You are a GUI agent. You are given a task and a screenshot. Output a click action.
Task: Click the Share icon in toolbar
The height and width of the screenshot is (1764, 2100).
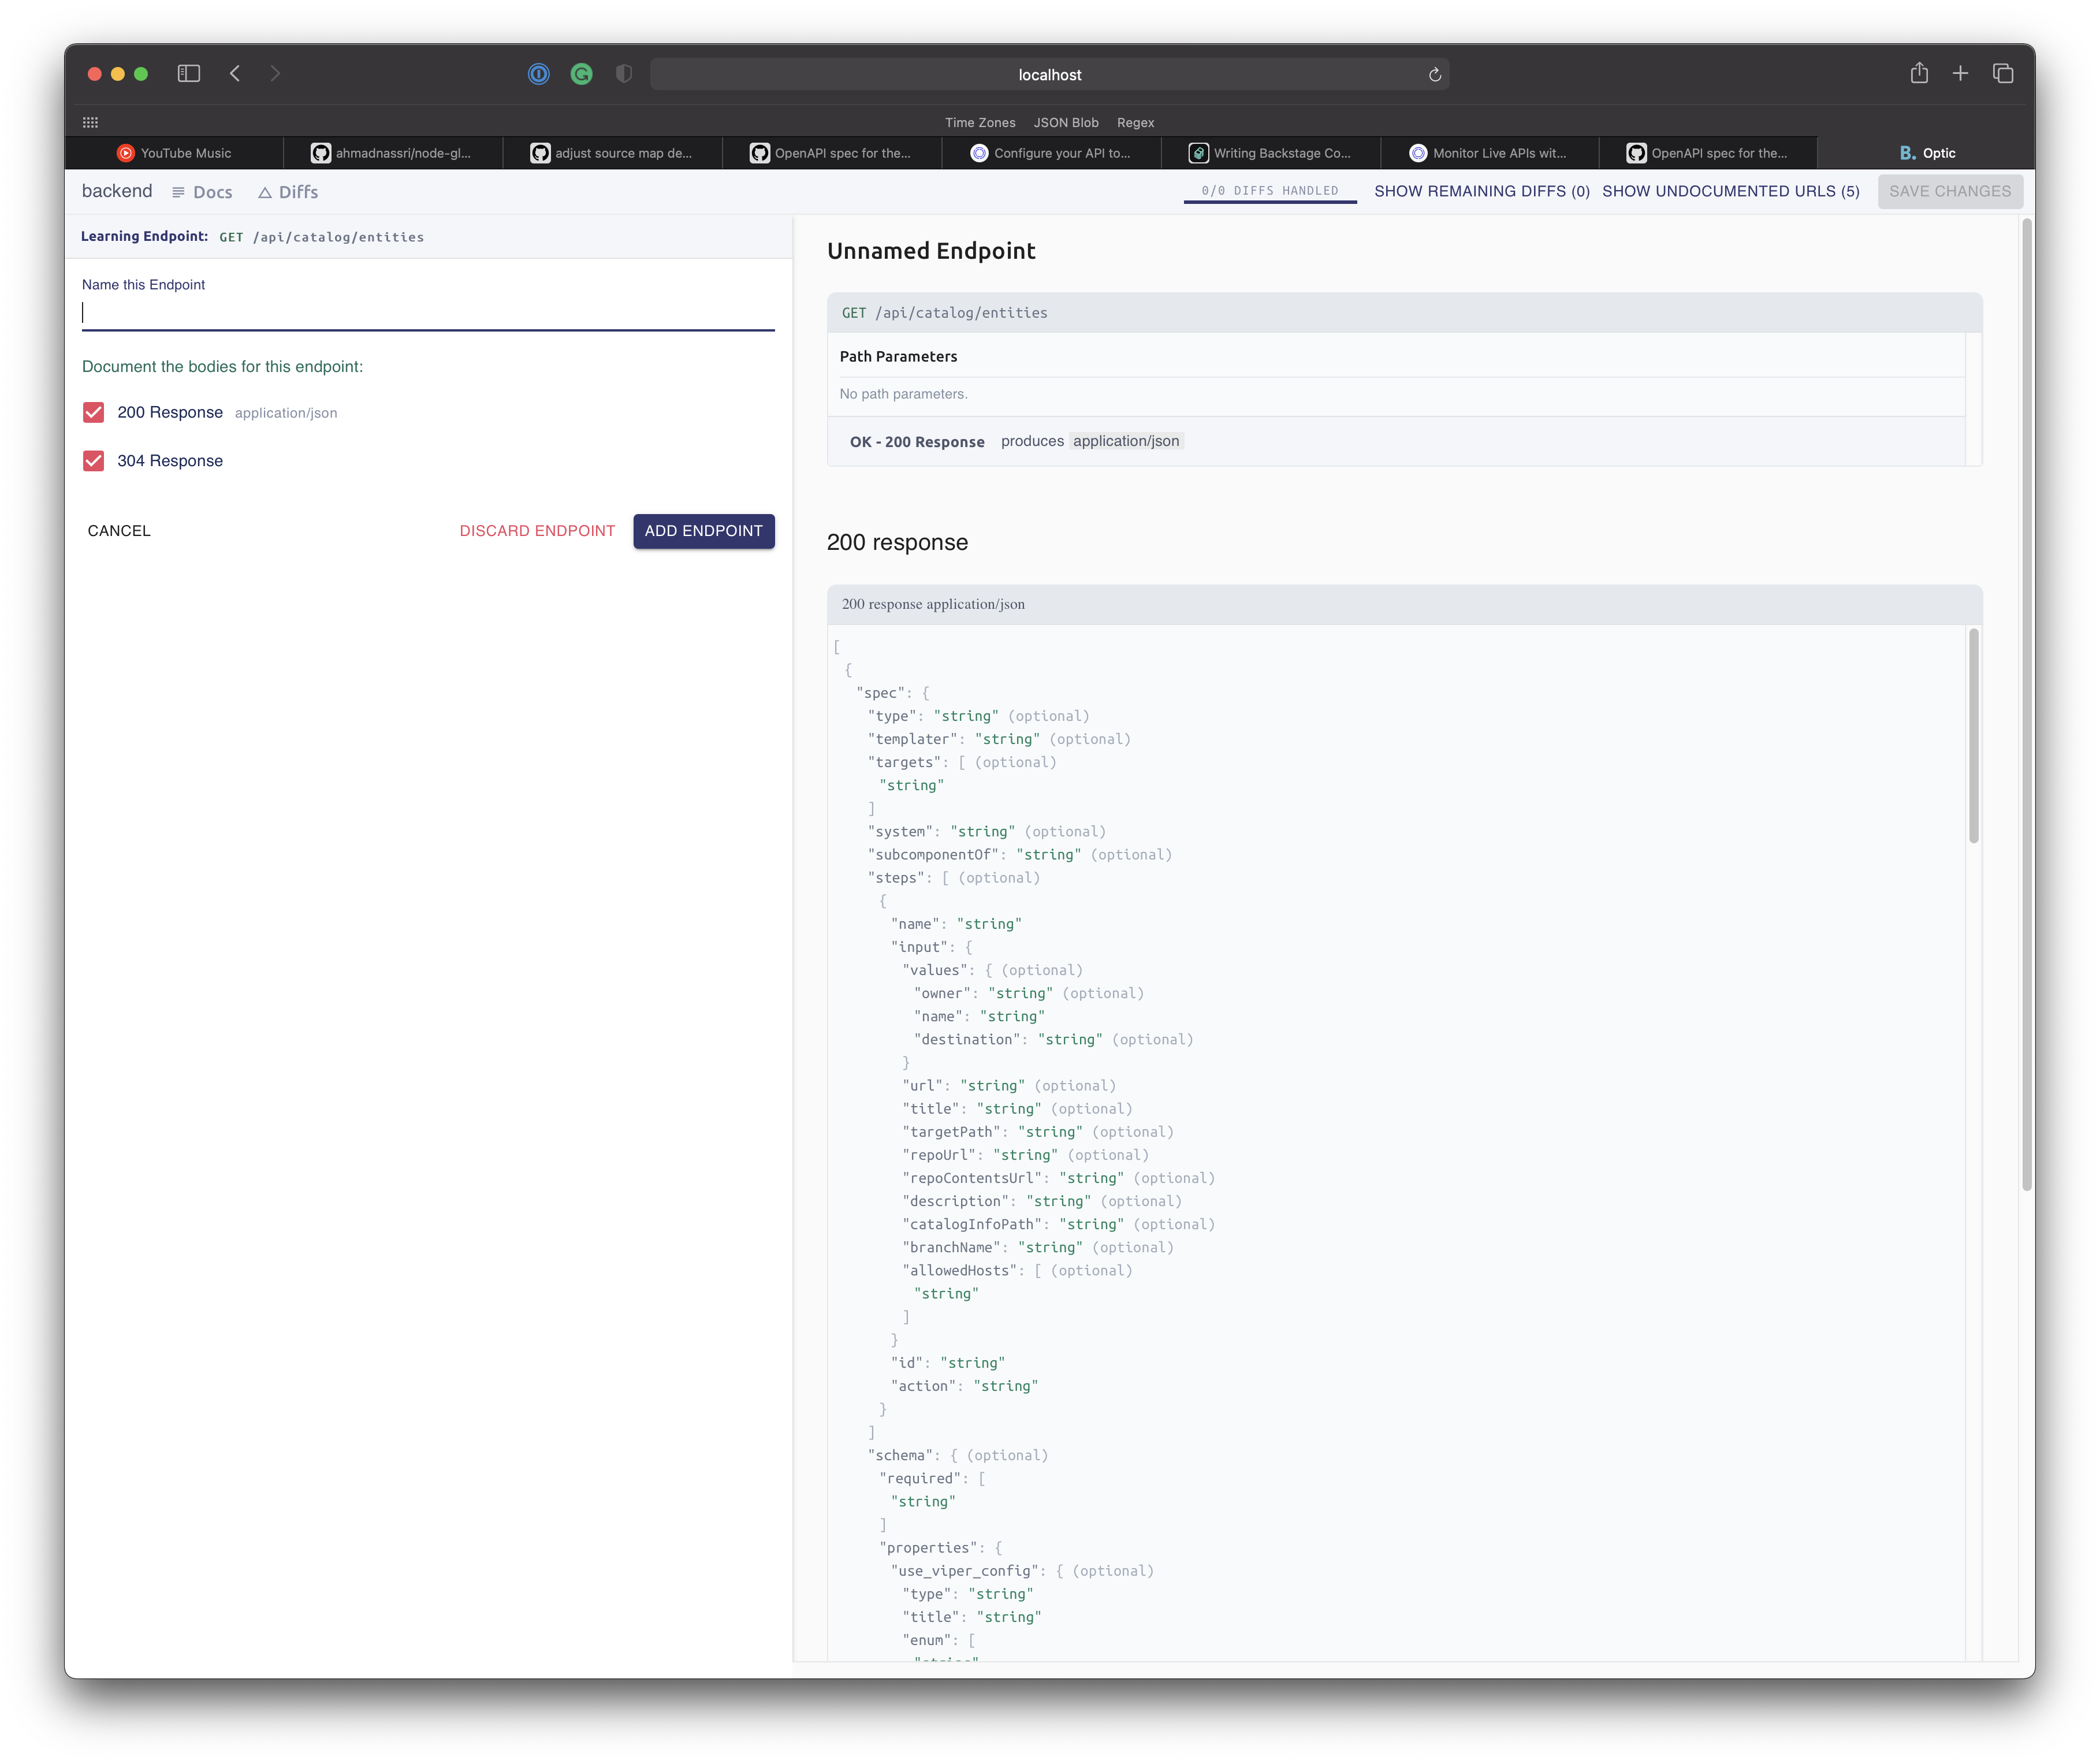[1918, 74]
